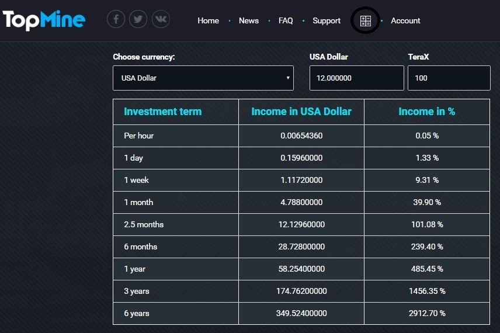500x333 pixels.
Task: Click the 9.31 % percentage cell
Action: coord(427,180)
